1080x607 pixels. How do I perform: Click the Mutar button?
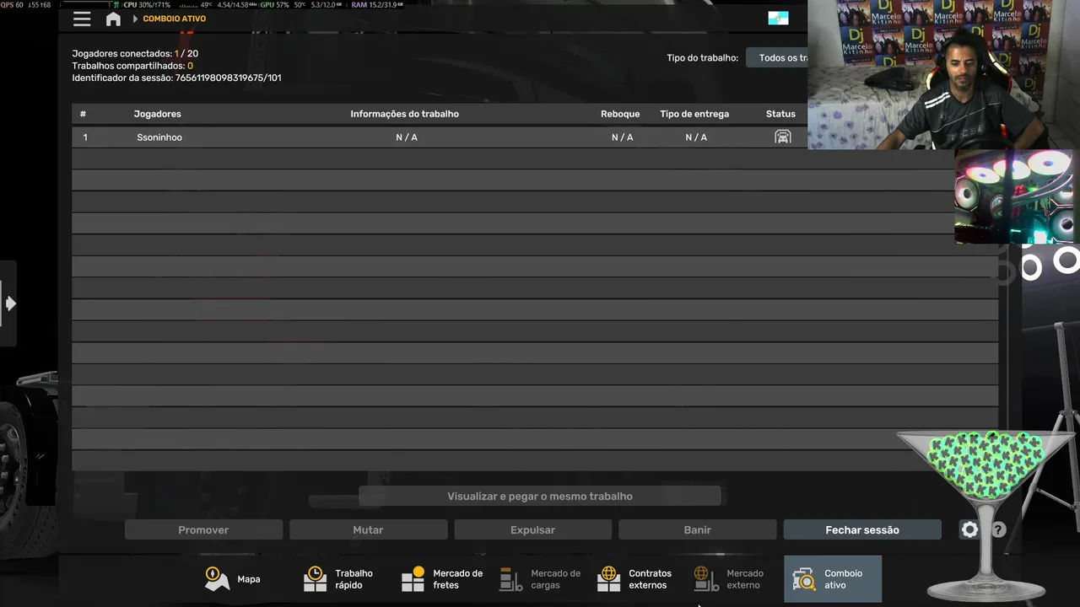point(368,529)
